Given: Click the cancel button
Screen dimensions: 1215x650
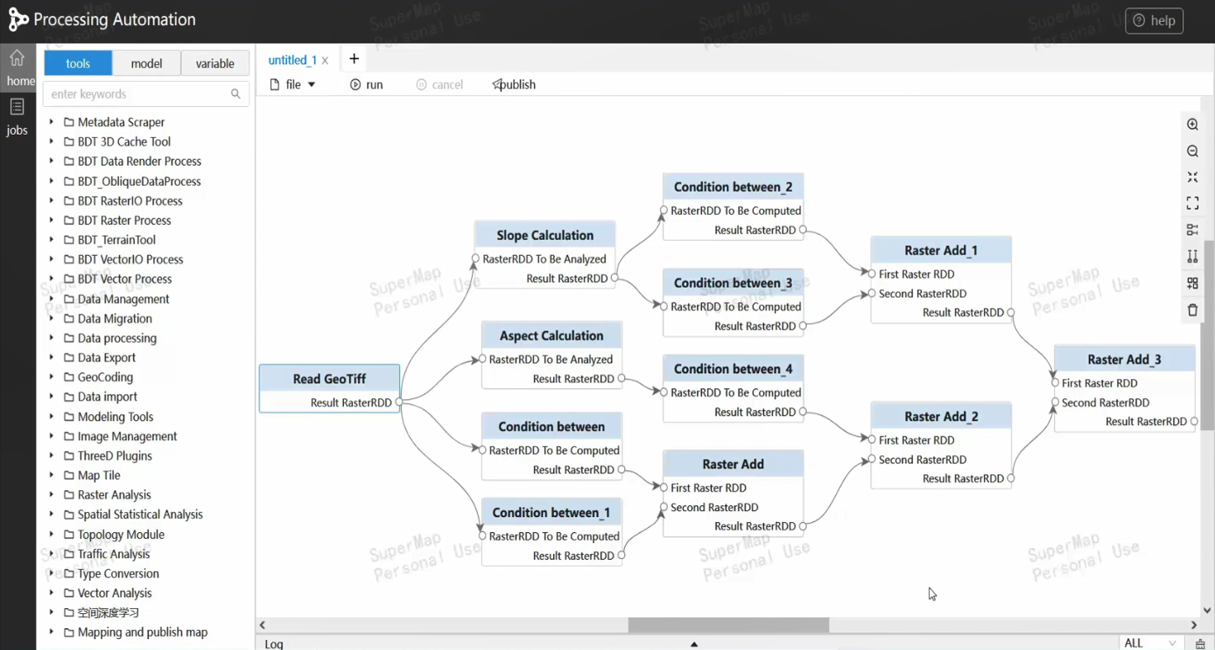Looking at the screenshot, I should pyautogui.click(x=439, y=84).
